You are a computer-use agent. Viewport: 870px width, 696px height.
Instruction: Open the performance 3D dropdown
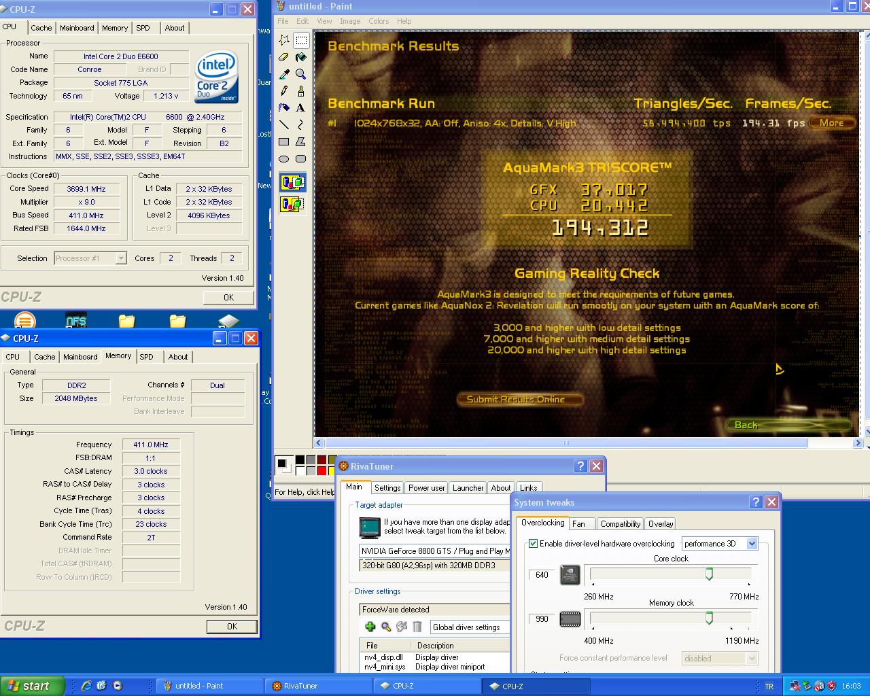(752, 544)
